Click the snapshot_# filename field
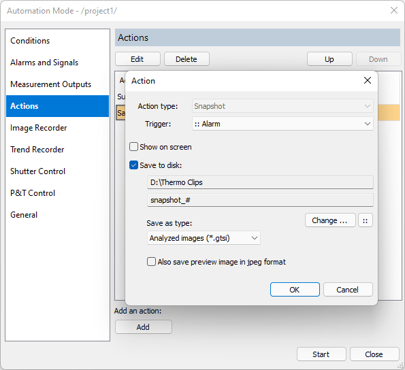Screen dimensions: 405x370 pyautogui.click(x=260, y=200)
